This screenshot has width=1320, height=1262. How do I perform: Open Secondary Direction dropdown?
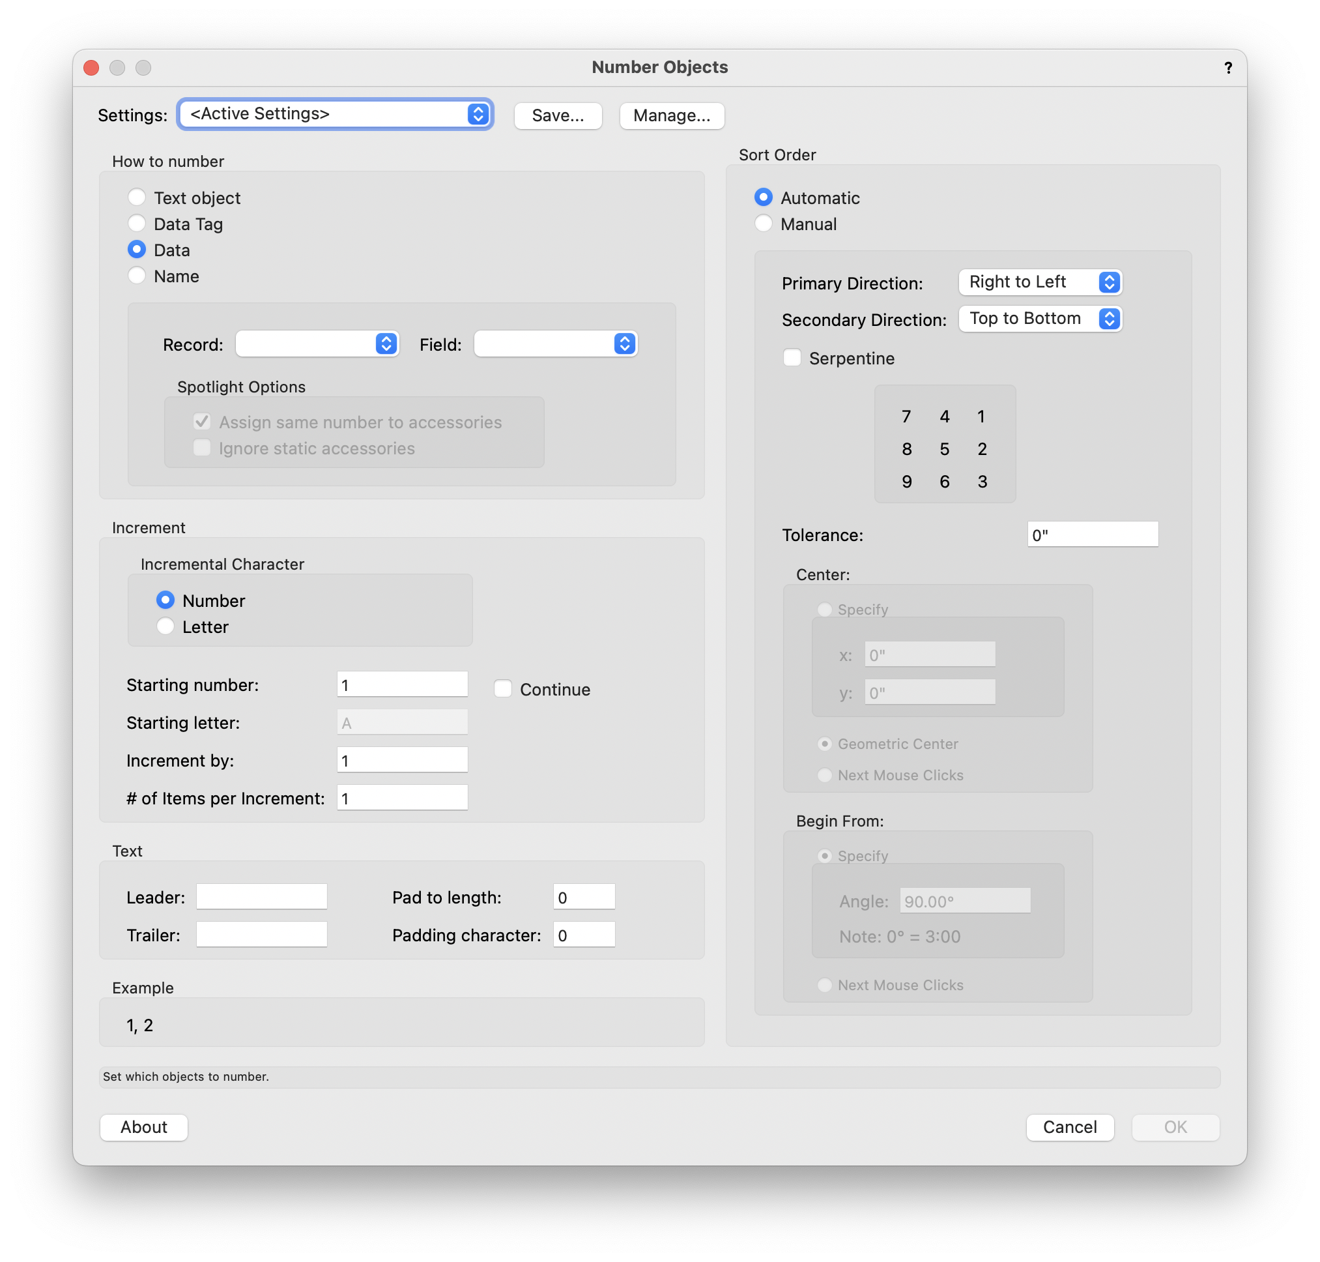[x=1040, y=319]
